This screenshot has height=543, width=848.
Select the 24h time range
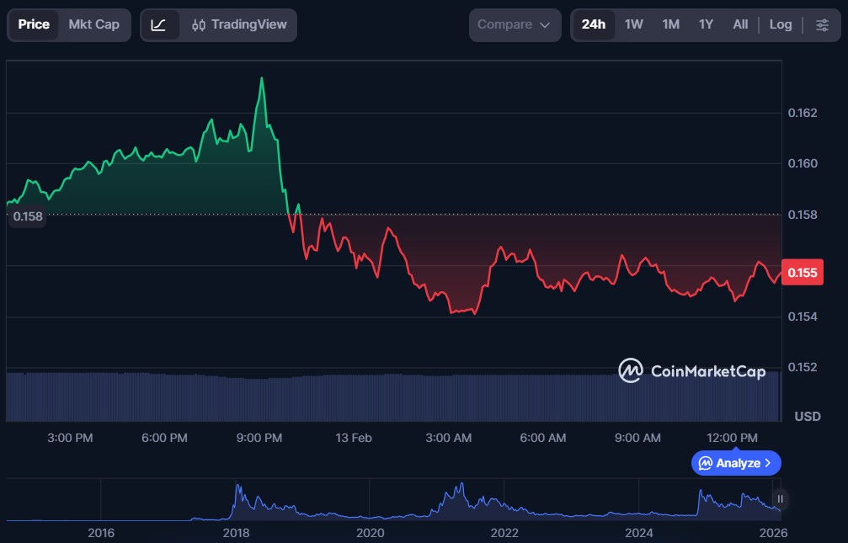tap(593, 24)
